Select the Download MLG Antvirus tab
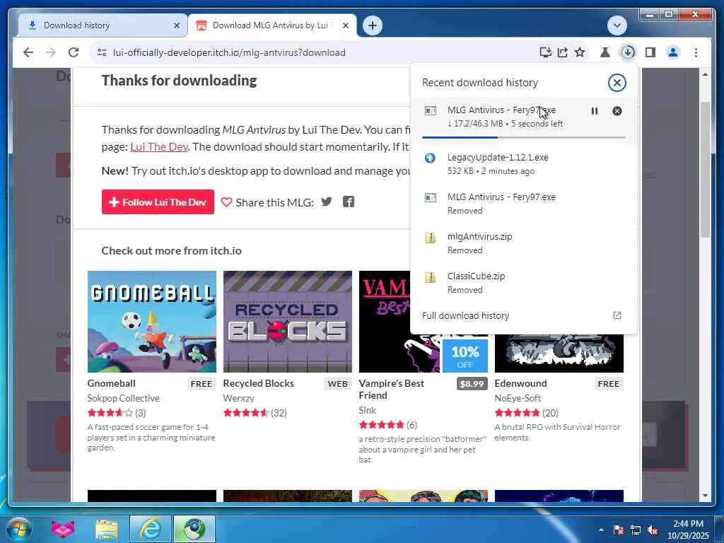This screenshot has height=543, width=724. (272, 25)
